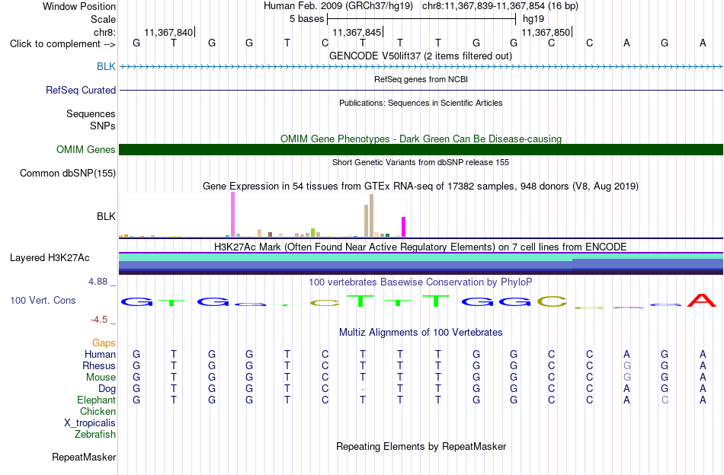
Task: Click the SNPs track label
Action: coord(103,126)
